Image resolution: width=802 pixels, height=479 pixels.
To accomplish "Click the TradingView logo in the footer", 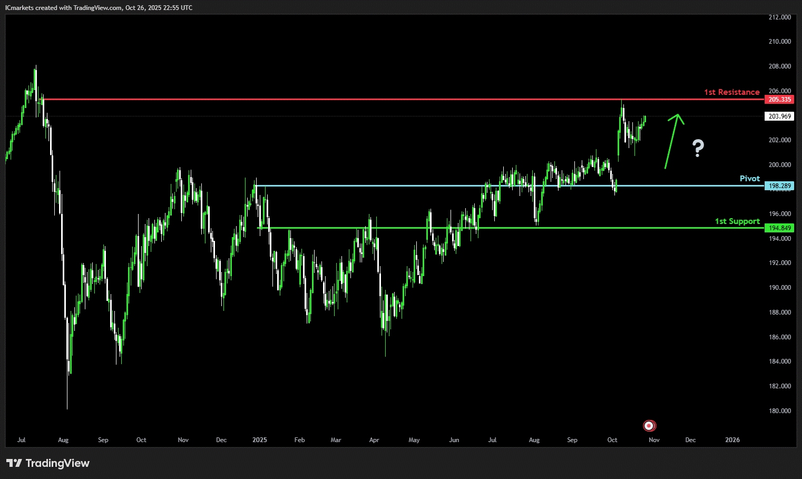I will coord(48,463).
